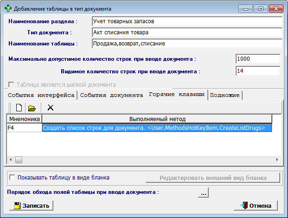Click the 'Отмена' cancel button
Screen dimensions: 288x218
tap(258, 205)
